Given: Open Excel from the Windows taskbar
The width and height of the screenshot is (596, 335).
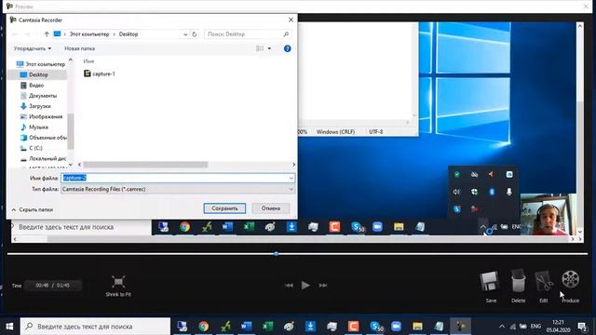Looking at the screenshot, I should point(267,327).
